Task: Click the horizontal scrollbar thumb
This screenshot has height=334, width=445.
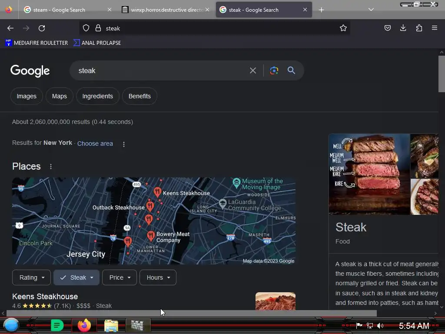Action: point(192,313)
